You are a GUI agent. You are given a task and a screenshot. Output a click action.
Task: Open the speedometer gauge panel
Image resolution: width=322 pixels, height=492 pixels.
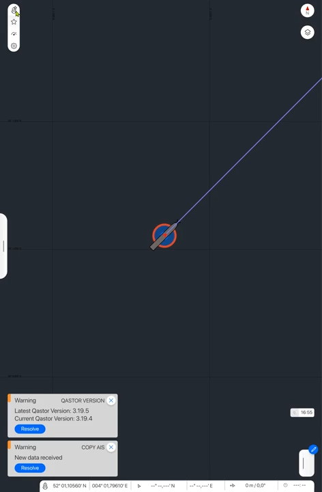pos(14,34)
